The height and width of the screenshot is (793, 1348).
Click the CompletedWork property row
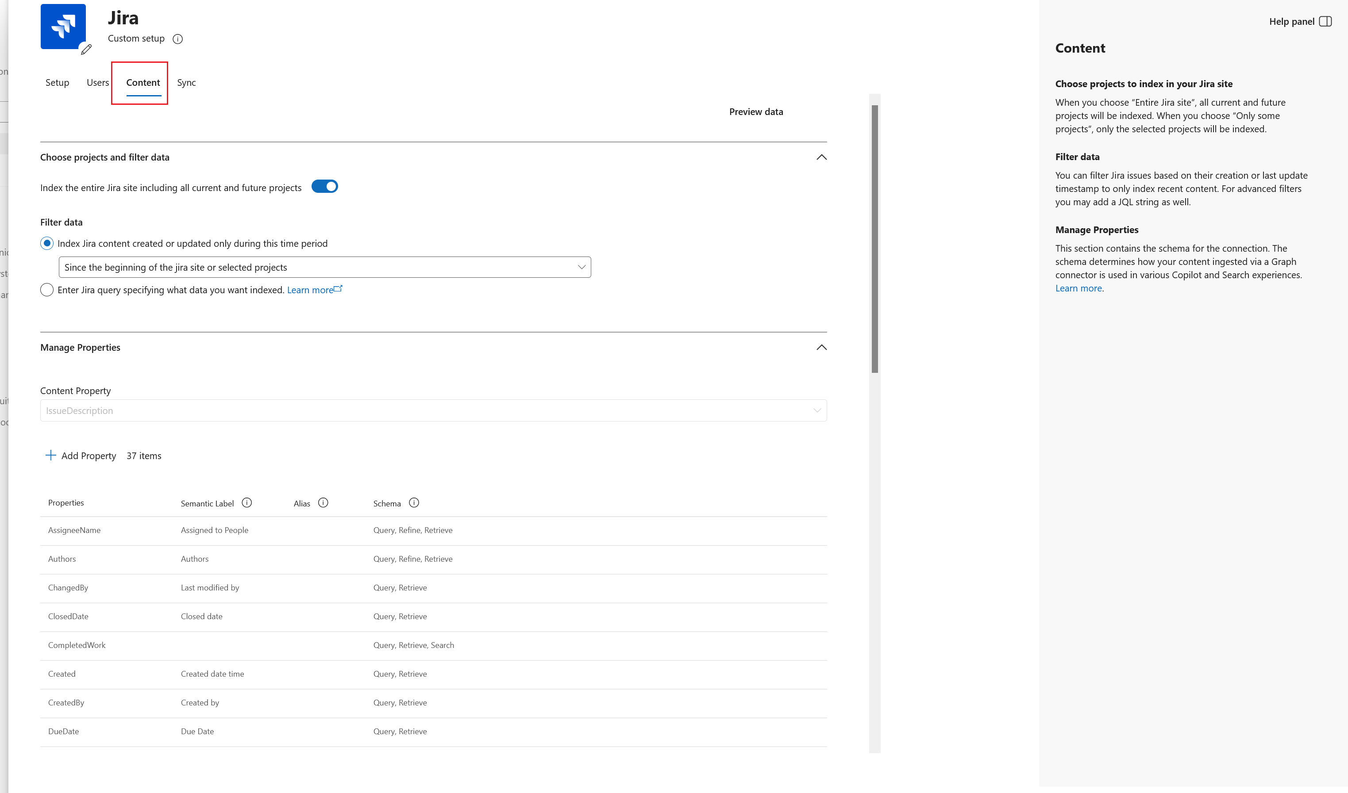(433, 645)
